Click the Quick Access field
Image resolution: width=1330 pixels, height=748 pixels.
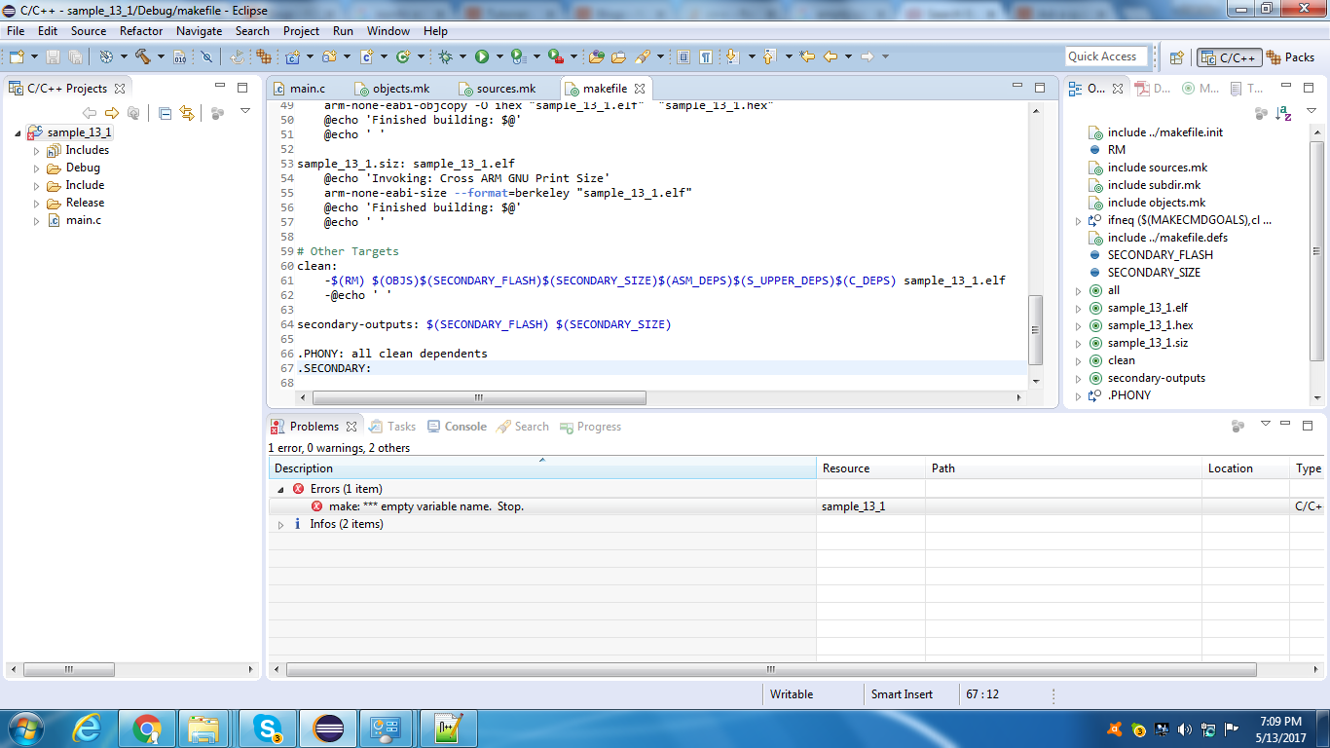click(x=1107, y=56)
